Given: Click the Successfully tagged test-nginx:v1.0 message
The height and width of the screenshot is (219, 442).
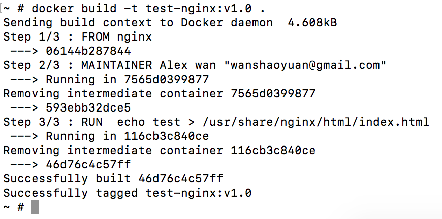Looking at the screenshot, I should point(127,193).
